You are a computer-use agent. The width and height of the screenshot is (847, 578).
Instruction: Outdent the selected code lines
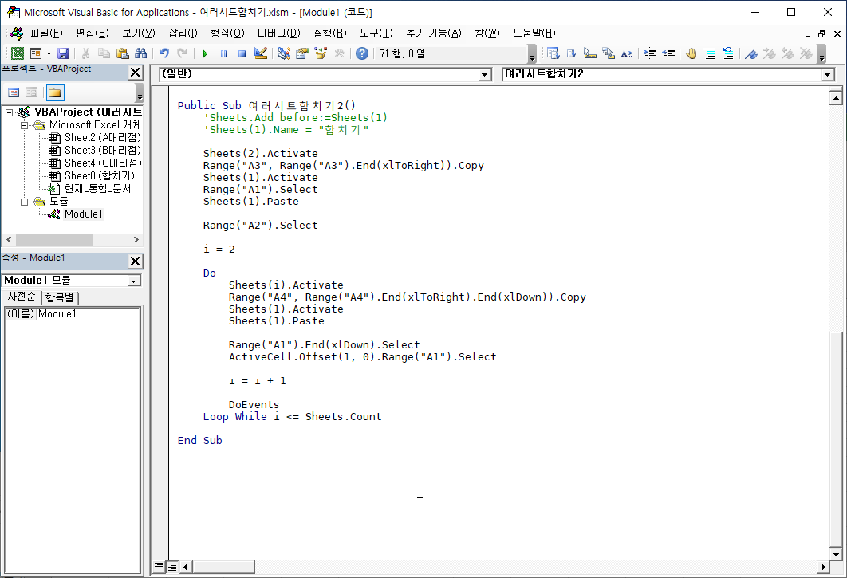(x=668, y=53)
